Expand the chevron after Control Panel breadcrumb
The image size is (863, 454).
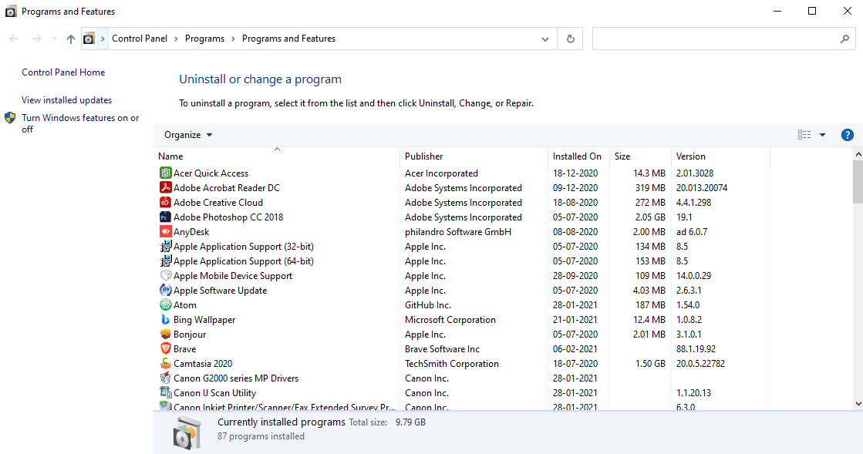[x=176, y=39]
